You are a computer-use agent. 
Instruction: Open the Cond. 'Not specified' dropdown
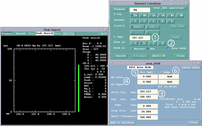(x=175, y=8)
